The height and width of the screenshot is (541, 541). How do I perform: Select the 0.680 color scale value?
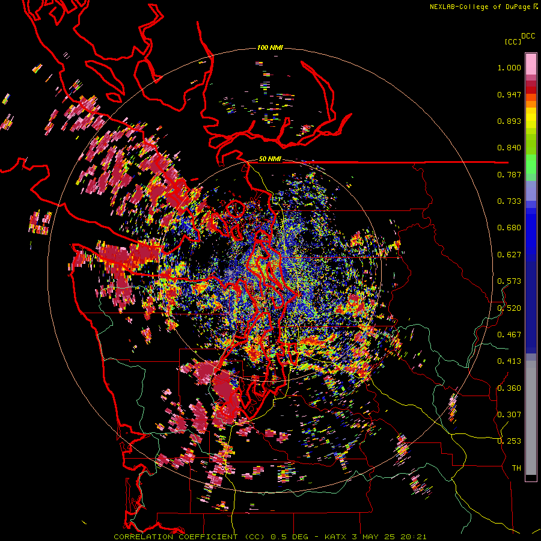(509, 228)
